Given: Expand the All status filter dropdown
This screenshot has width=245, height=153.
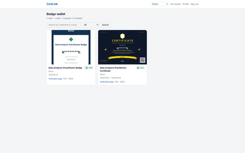Looking at the screenshot, I should pyautogui.click(x=90, y=25).
